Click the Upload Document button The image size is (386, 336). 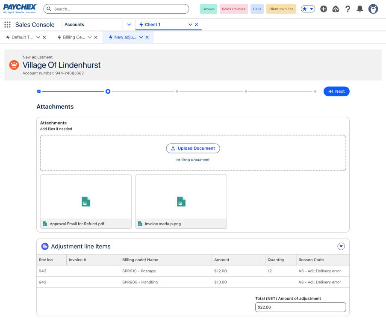[193, 148]
